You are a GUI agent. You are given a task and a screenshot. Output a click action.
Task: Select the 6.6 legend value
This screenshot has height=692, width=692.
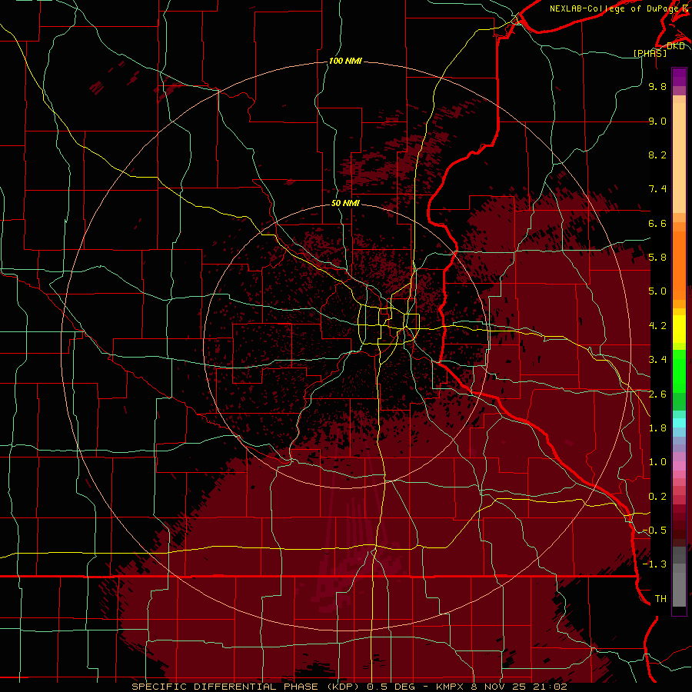coord(657,223)
